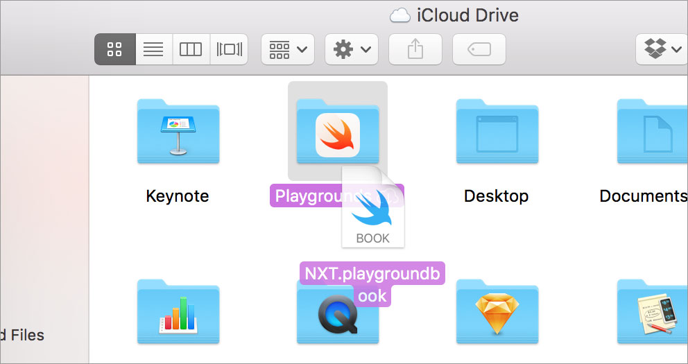Switch to Cover Flow view
This screenshot has width=688, height=364.
[x=229, y=49]
